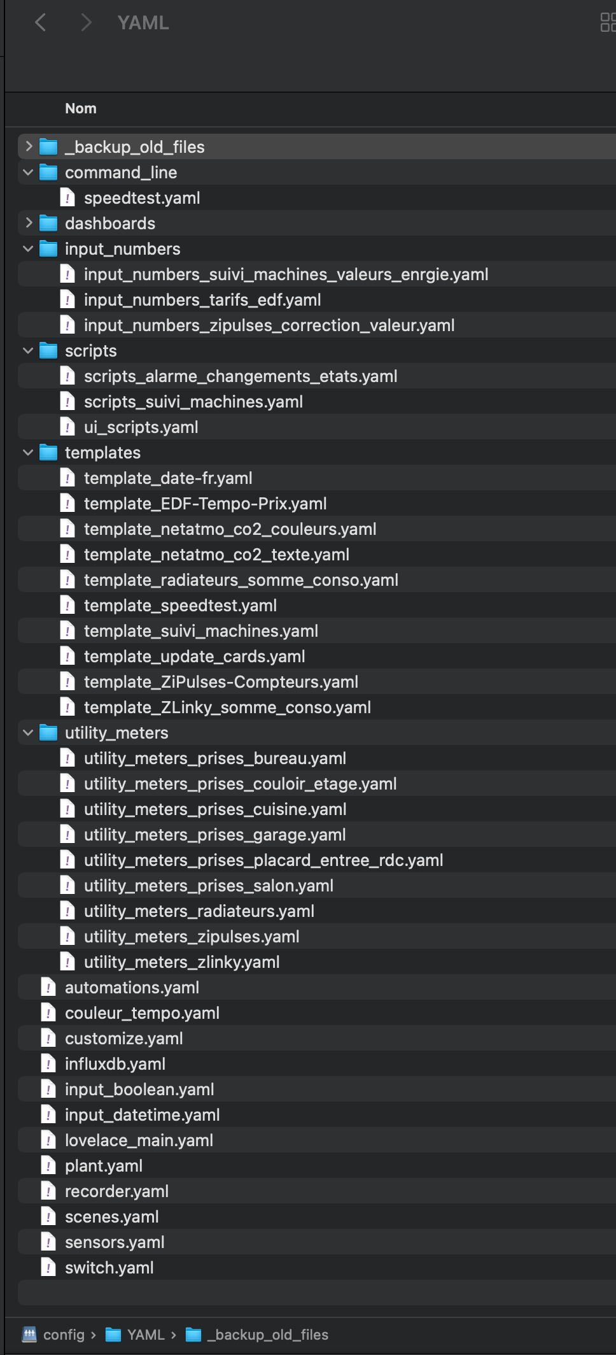Collapse the utility_meters folder
Viewport: 616px width, 1355px height.
point(28,733)
